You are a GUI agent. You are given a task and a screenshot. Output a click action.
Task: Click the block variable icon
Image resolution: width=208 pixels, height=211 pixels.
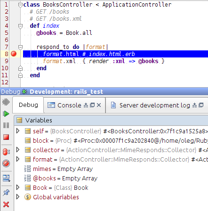[28, 140]
